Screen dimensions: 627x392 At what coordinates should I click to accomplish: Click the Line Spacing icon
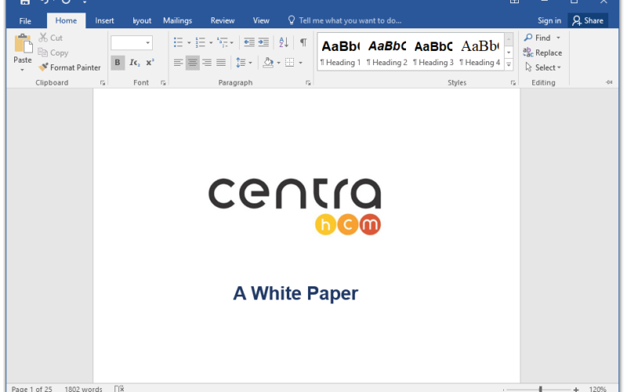(x=241, y=63)
